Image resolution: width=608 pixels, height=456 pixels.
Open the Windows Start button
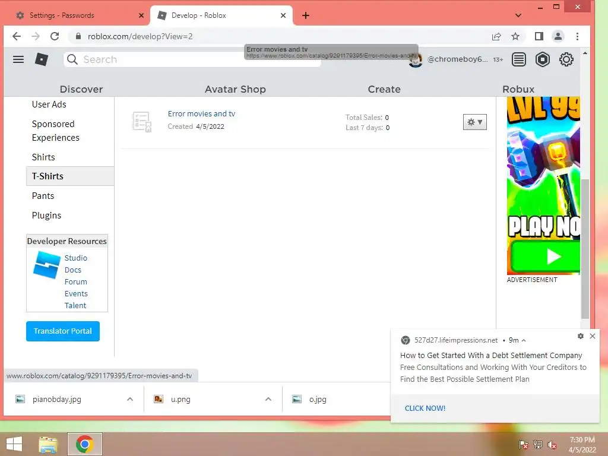click(x=14, y=444)
